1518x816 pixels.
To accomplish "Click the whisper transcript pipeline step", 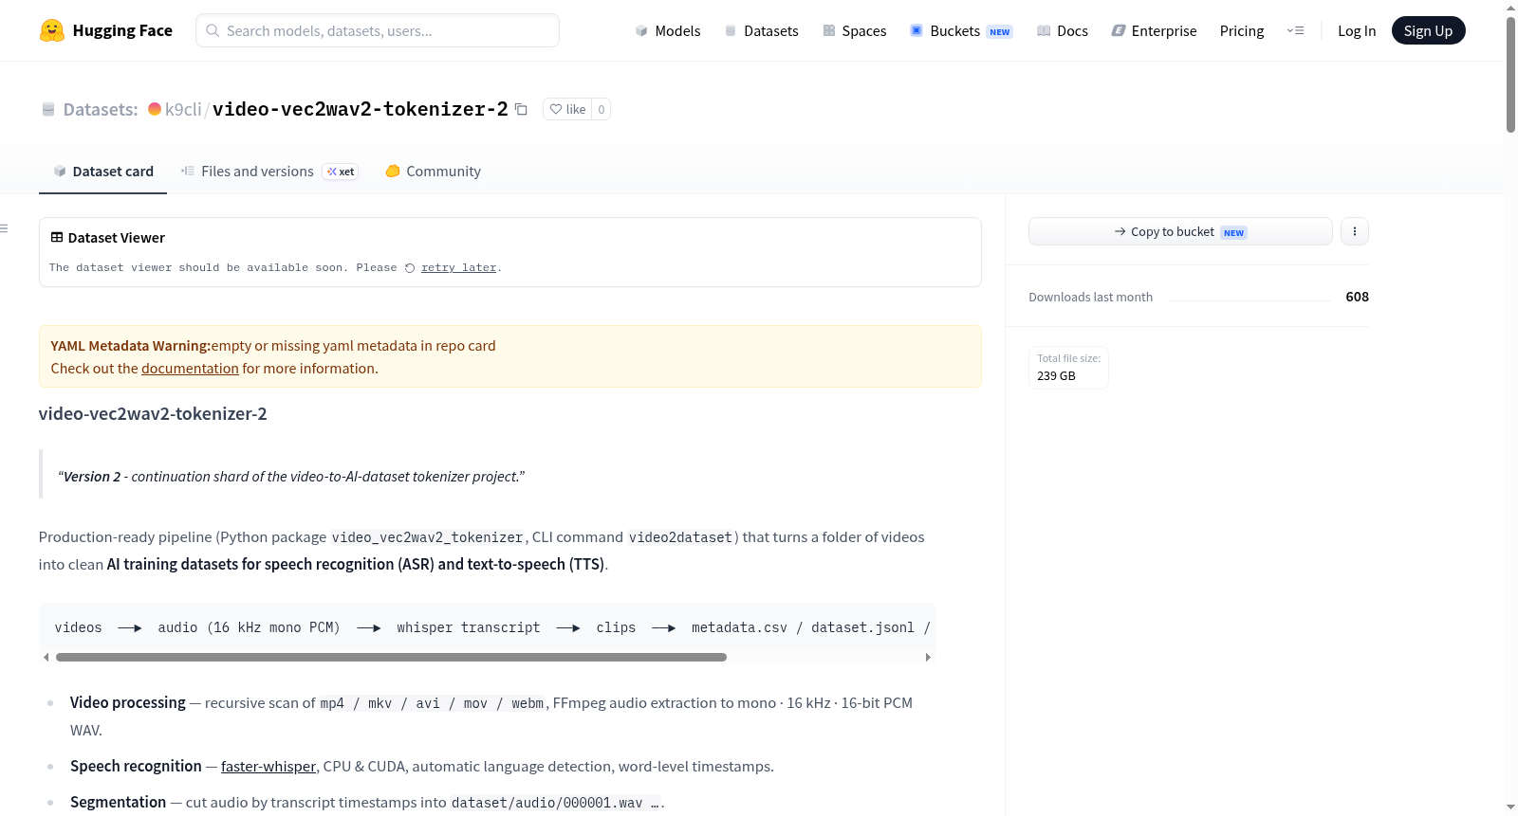I will click(469, 627).
